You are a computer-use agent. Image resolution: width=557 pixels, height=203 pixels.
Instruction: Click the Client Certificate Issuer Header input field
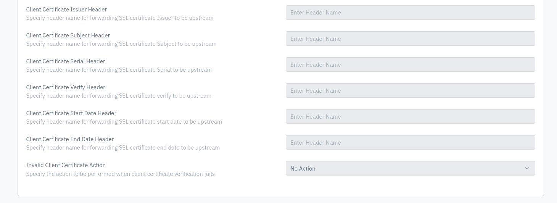click(410, 13)
